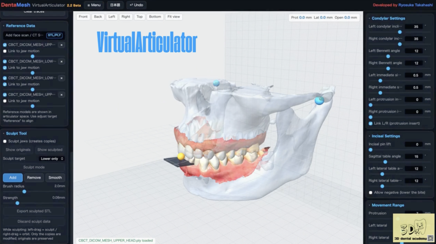Remove the first CBCT_DICOM_MESH_UPP reference with its x
The width and height of the screenshot is (436, 244).
coord(61,45)
